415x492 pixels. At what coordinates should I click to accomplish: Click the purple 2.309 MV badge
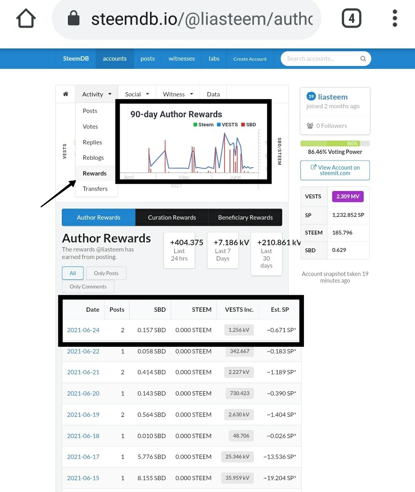coord(348,196)
